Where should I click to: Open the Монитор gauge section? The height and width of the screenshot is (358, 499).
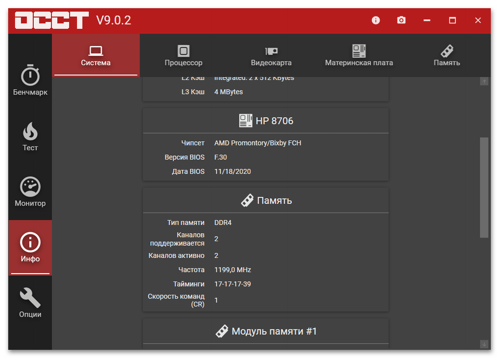[x=30, y=192]
